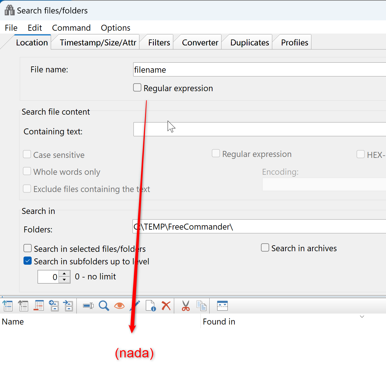The width and height of the screenshot is (386, 374).
Task: Click the circled-arrow file cabinet icon
Action: (x=54, y=305)
